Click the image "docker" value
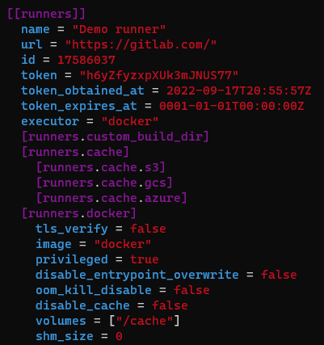Screen dimensions: 324x345 123,244
